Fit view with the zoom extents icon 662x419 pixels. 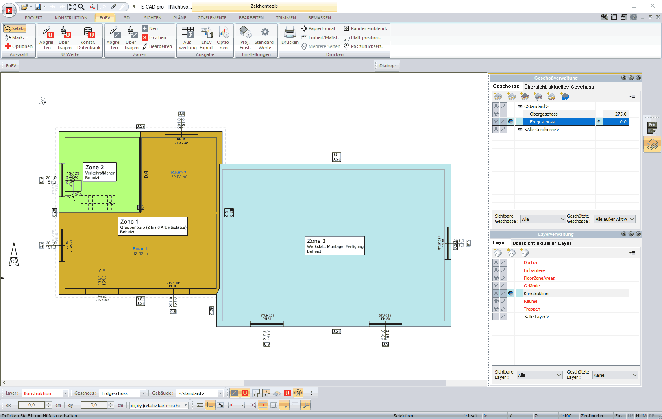point(72,7)
